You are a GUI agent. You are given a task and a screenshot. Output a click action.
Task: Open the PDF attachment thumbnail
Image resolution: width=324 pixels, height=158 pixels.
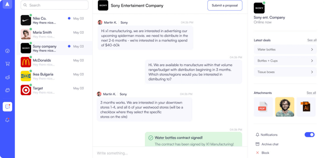pyautogui.click(x=263, y=107)
